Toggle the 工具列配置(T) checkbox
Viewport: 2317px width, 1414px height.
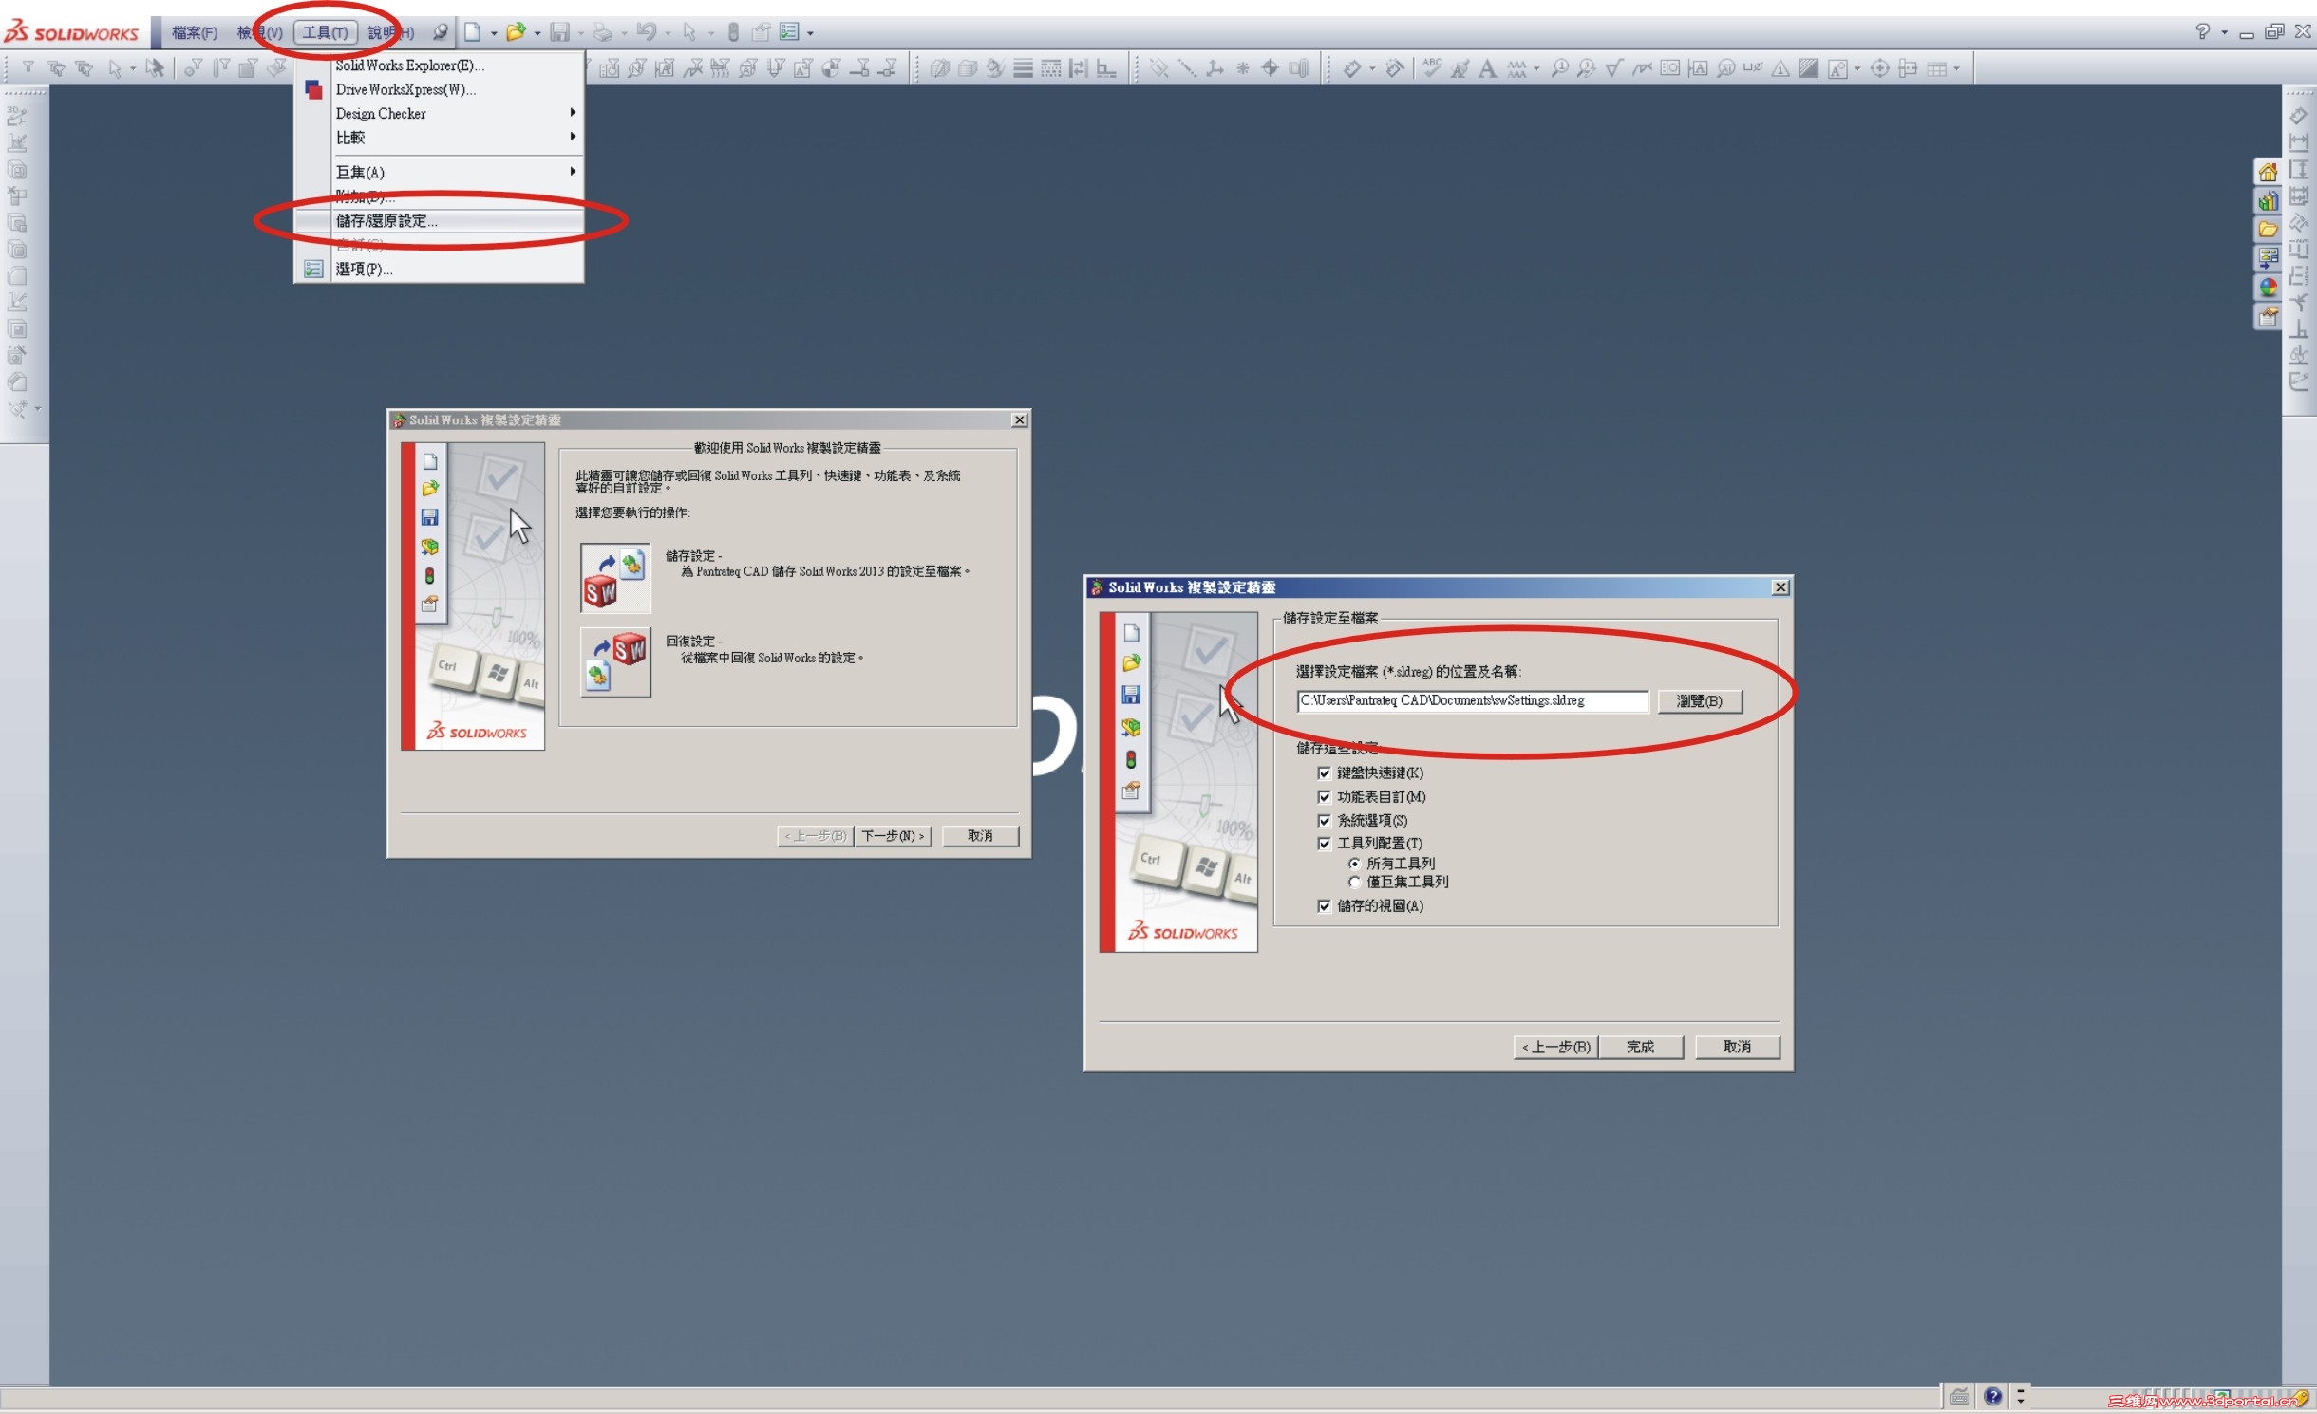[x=1324, y=844]
